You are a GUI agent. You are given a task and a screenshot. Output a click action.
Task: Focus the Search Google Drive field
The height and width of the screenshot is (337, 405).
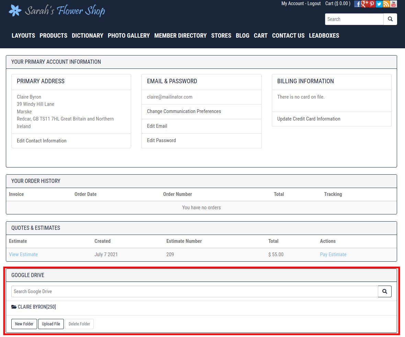coord(195,291)
